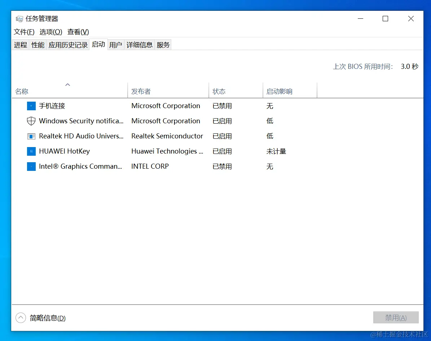
Task: Click 未计量 impact of HUAWEI HotKey
Action: click(276, 151)
